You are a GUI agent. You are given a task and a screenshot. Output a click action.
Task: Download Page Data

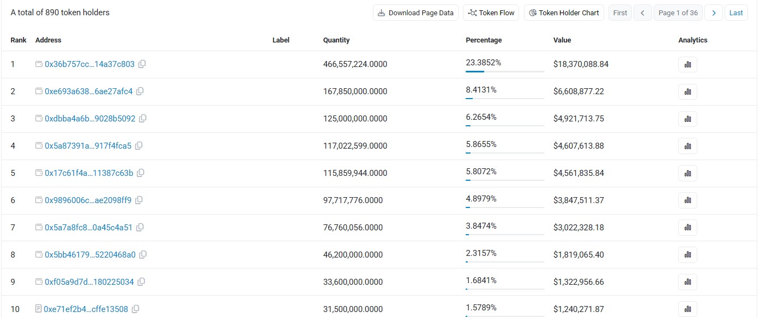(415, 13)
